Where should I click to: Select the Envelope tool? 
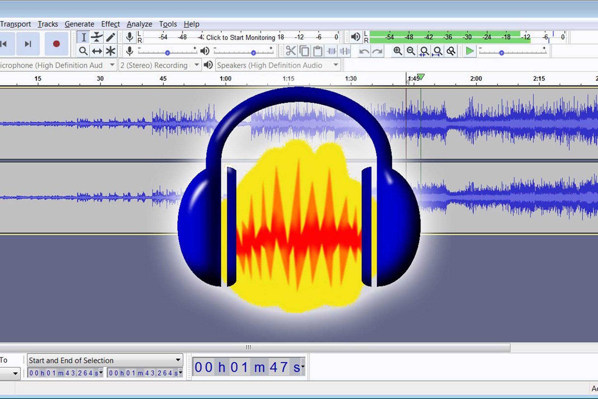pos(97,37)
